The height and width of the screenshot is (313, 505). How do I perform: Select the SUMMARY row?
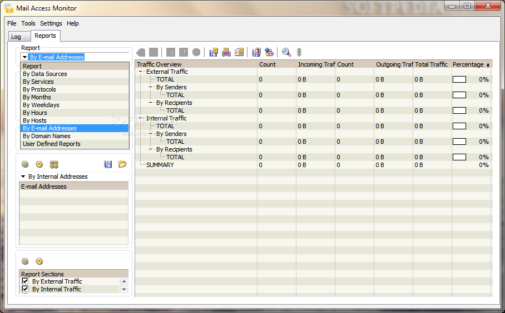click(314, 165)
